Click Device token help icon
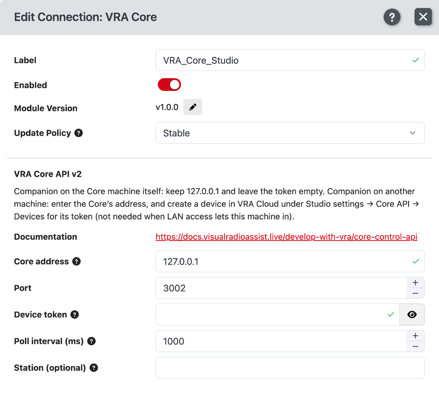Image resolution: width=439 pixels, height=394 pixels. (x=74, y=315)
